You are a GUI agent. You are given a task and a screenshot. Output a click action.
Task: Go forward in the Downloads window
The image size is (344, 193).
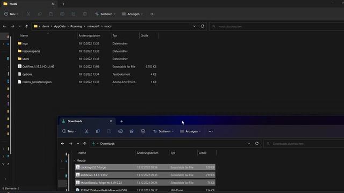(70, 144)
